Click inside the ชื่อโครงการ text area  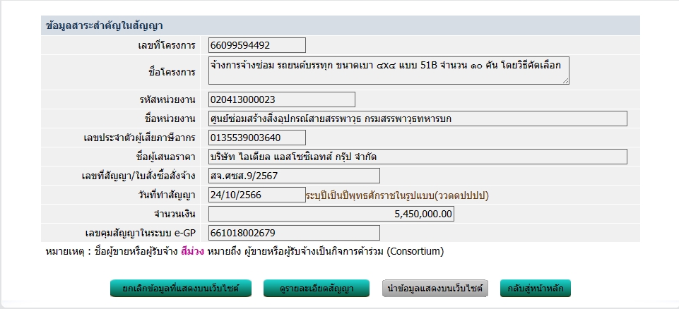pyautogui.click(x=388, y=71)
